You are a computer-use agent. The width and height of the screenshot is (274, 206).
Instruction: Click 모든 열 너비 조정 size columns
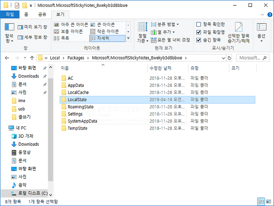[x=170, y=40]
